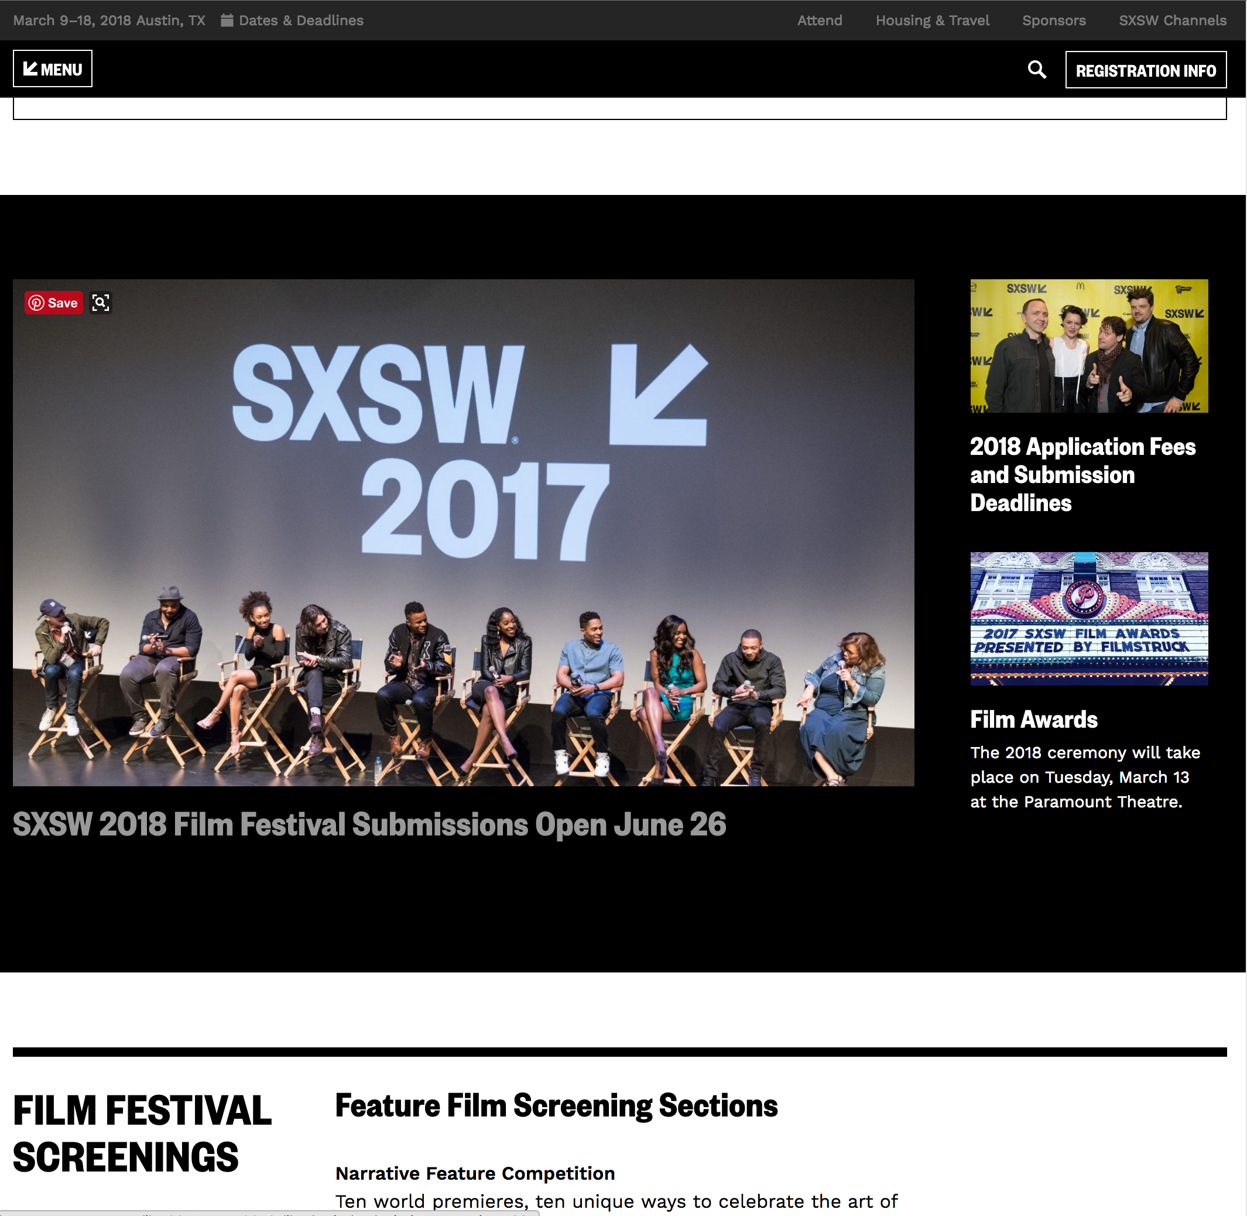Click the search magnifier icon
The height and width of the screenshot is (1216, 1247).
pyautogui.click(x=1036, y=70)
